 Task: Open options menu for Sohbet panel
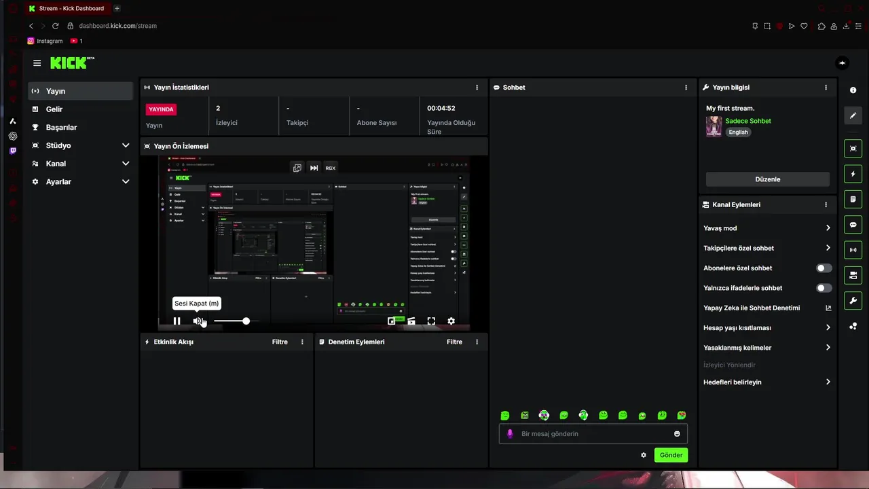coord(686,88)
